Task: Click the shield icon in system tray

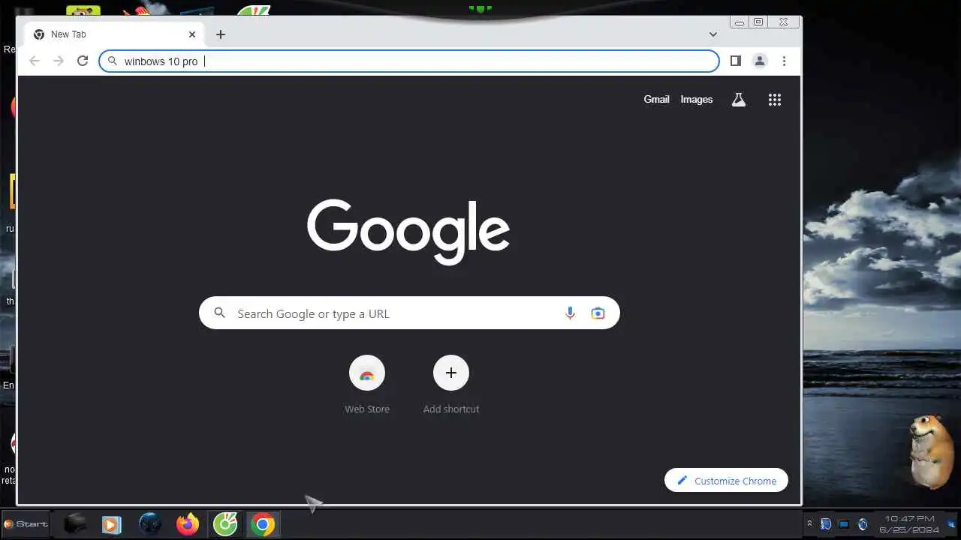Action: (x=826, y=523)
